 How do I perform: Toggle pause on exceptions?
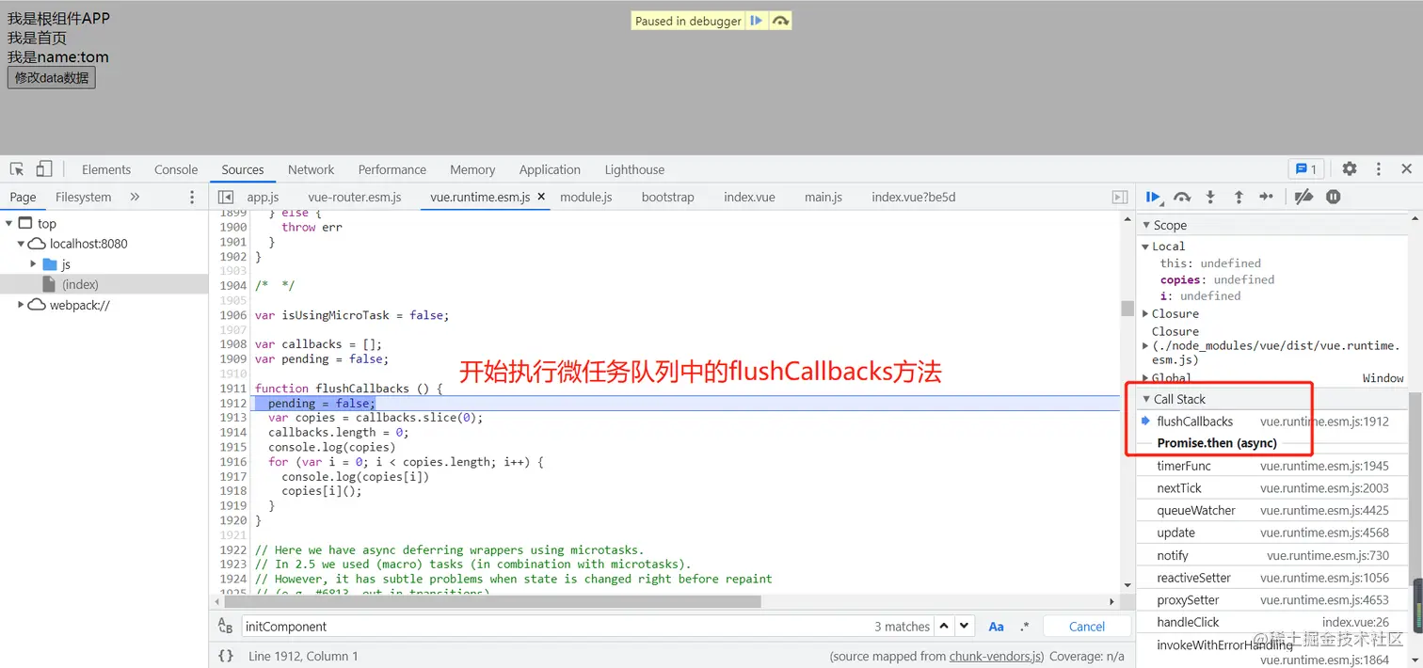tap(1334, 197)
